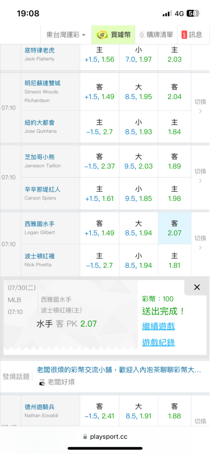
Task: Select the 紐約大都會 主 –1.5, 2.7 spread
Action: coord(100,127)
